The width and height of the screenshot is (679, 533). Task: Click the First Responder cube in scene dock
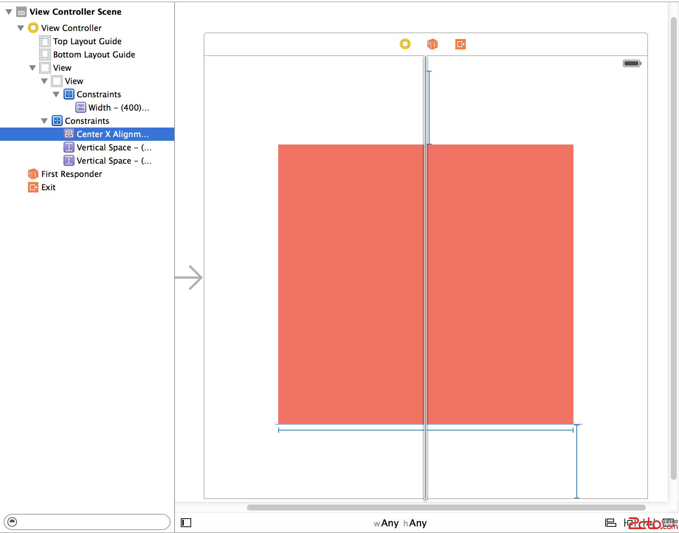click(432, 44)
